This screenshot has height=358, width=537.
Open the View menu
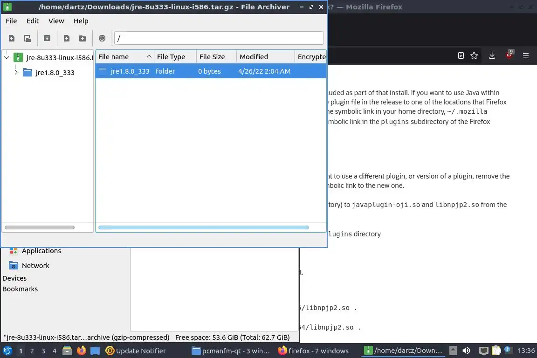56,21
